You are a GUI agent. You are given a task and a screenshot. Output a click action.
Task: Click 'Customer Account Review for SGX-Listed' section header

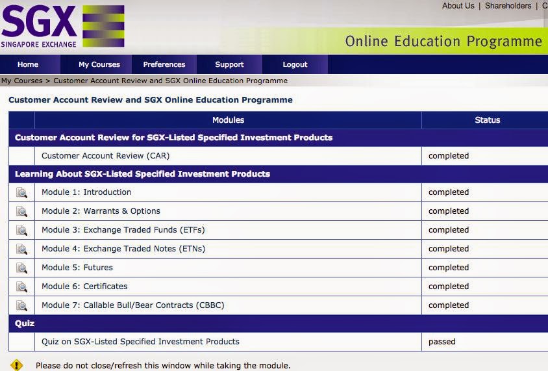[x=174, y=138]
